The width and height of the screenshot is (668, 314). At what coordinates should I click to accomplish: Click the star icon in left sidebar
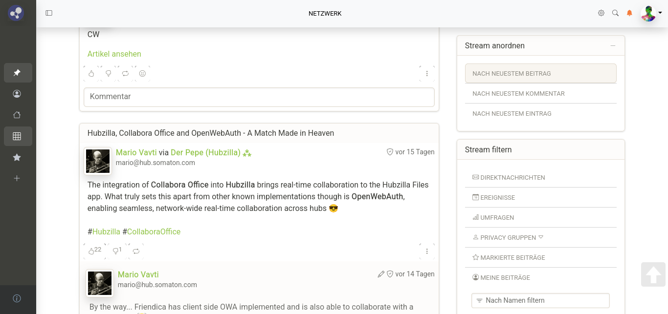click(x=17, y=157)
